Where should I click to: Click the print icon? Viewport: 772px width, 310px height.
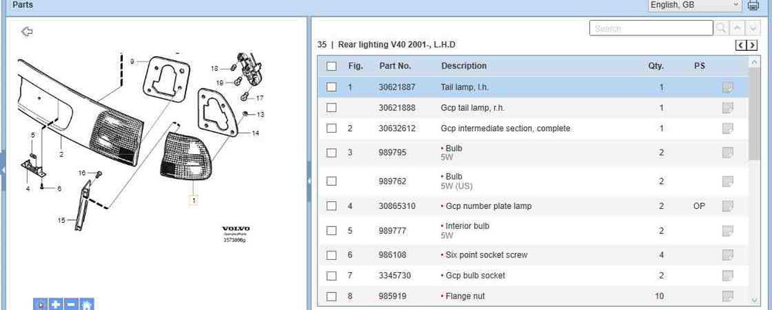click(x=753, y=6)
